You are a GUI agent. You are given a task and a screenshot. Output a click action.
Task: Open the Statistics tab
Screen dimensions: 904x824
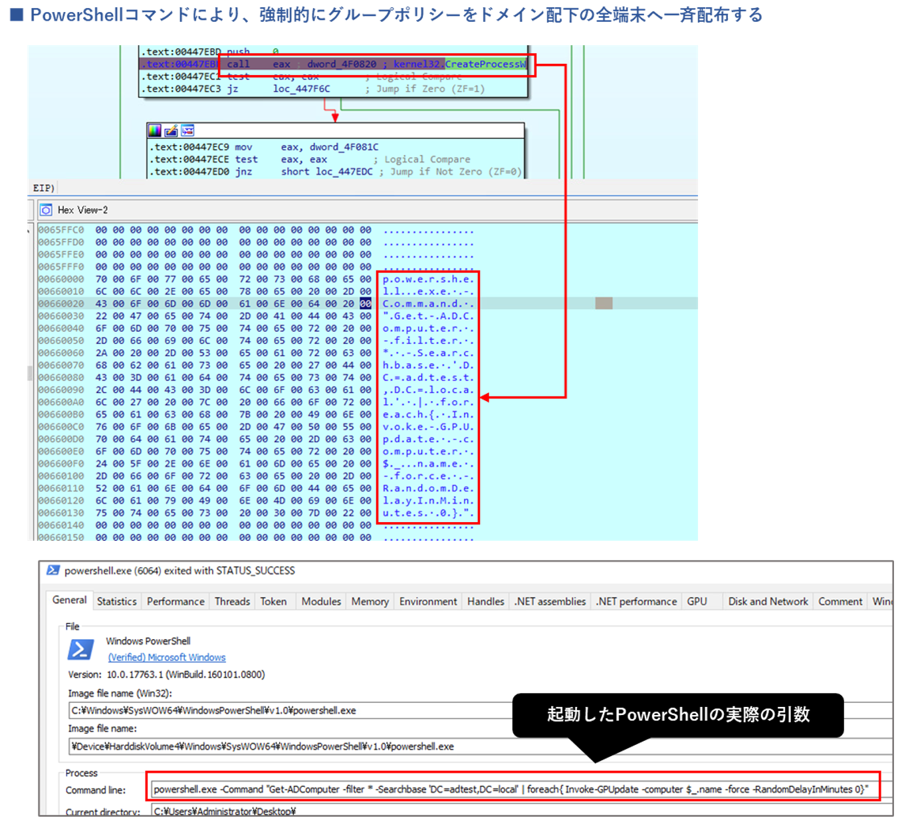click(116, 601)
